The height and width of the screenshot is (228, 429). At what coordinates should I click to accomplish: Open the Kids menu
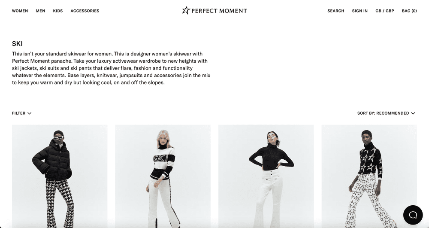[x=58, y=11]
